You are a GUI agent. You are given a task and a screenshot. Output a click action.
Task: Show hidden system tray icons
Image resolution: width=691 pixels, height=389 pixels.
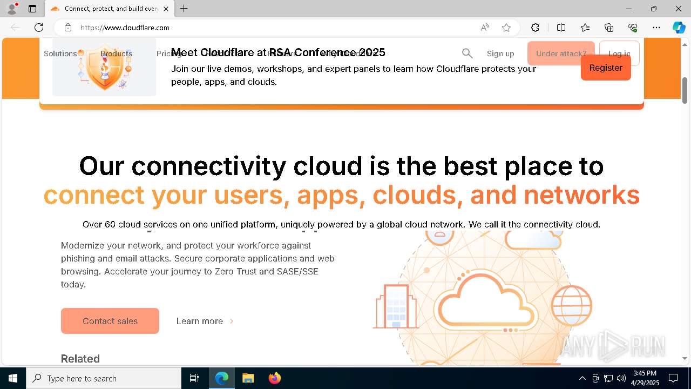pyautogui.click(x=582, y=378)
